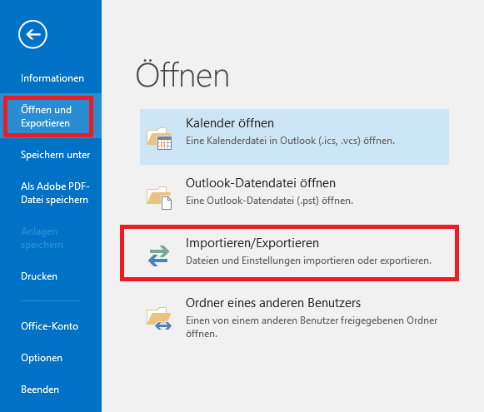Click the Importieren/Exportieren arrows icon
This screenshot has height=412, width=484.
coord(158,256)
